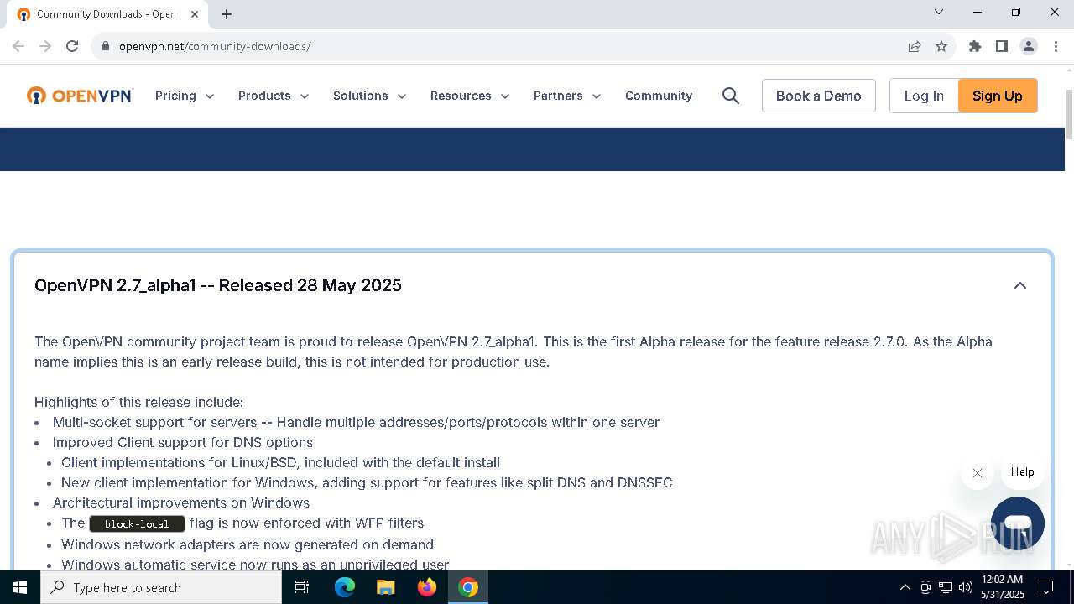
Task: Share this page via address bar icon
Action: pyautogui.click(x=915, y=46)
